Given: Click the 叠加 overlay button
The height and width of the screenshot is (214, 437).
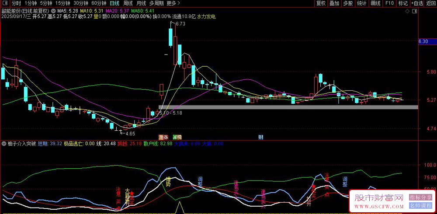Looking at the screenshot, I should [334, 3].
